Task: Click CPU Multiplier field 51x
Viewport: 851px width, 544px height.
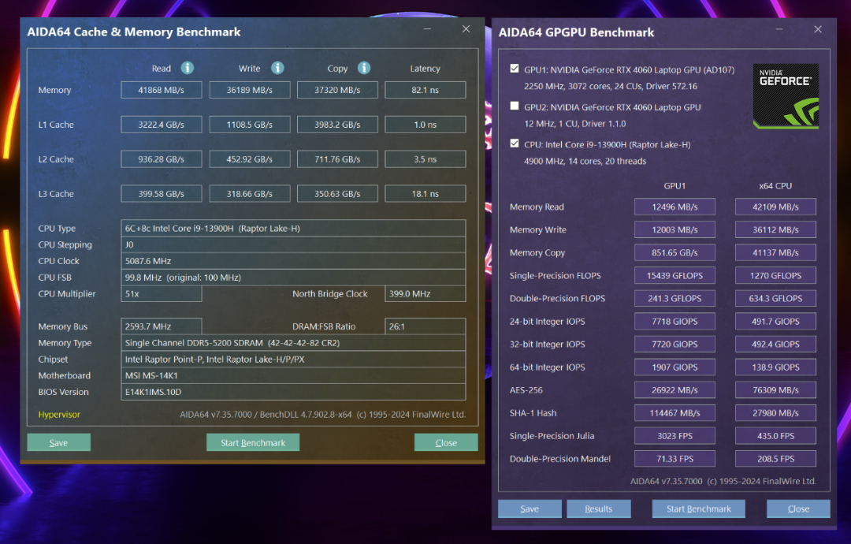Action: (162, 294)
